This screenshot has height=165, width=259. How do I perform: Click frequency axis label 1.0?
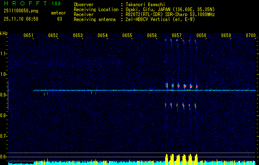3,74
